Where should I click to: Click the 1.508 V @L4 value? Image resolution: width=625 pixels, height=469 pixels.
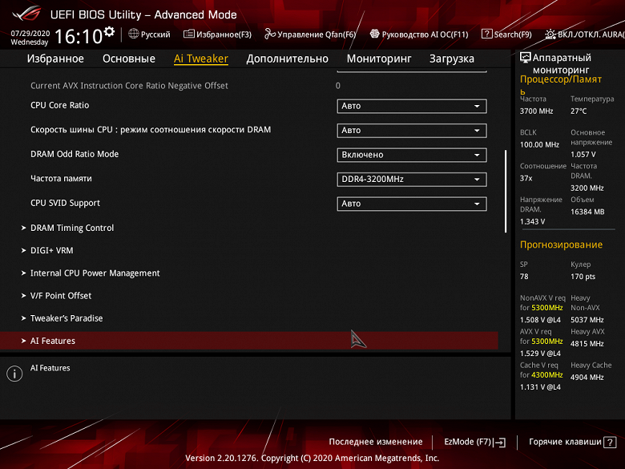540,320
